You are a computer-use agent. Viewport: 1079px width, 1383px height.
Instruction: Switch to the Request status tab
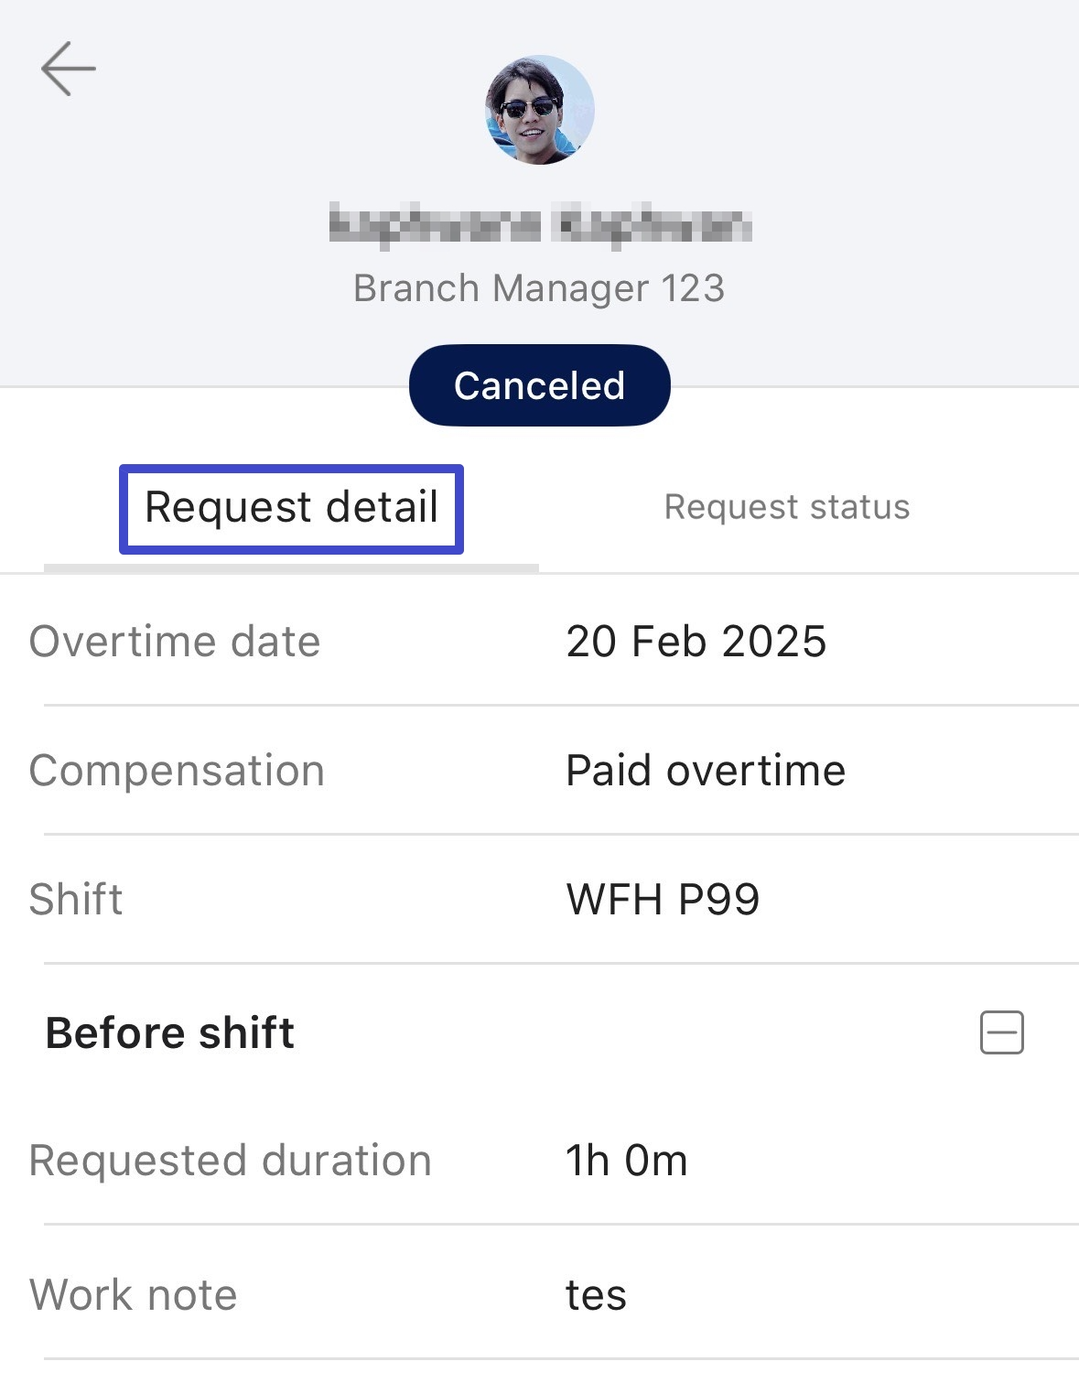(x=787, y=507)
